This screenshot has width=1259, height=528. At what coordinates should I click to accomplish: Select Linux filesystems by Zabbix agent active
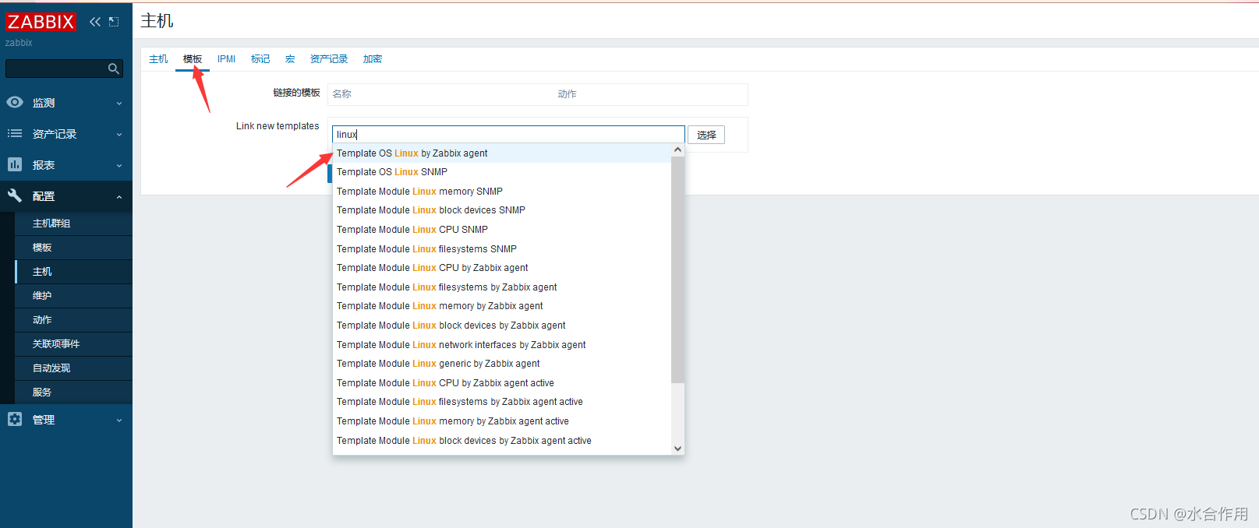click(x=502, y=402)
